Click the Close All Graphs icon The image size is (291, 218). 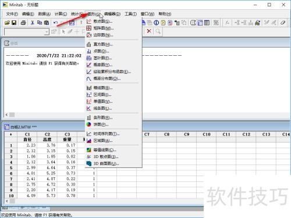216,23
